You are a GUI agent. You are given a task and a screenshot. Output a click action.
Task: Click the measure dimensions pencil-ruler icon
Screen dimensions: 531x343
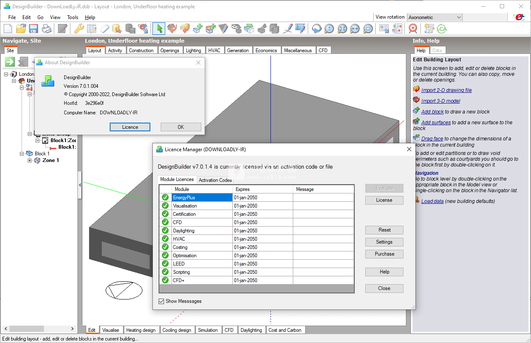point(300,28)
